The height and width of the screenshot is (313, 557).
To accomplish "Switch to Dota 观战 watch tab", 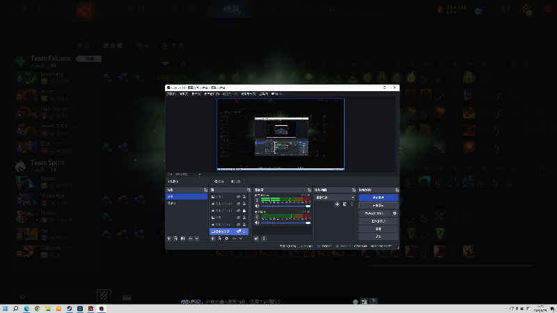I will [231, 9].
